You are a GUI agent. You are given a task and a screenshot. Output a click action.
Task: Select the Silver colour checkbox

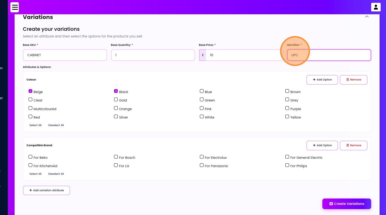coord(116,117)
